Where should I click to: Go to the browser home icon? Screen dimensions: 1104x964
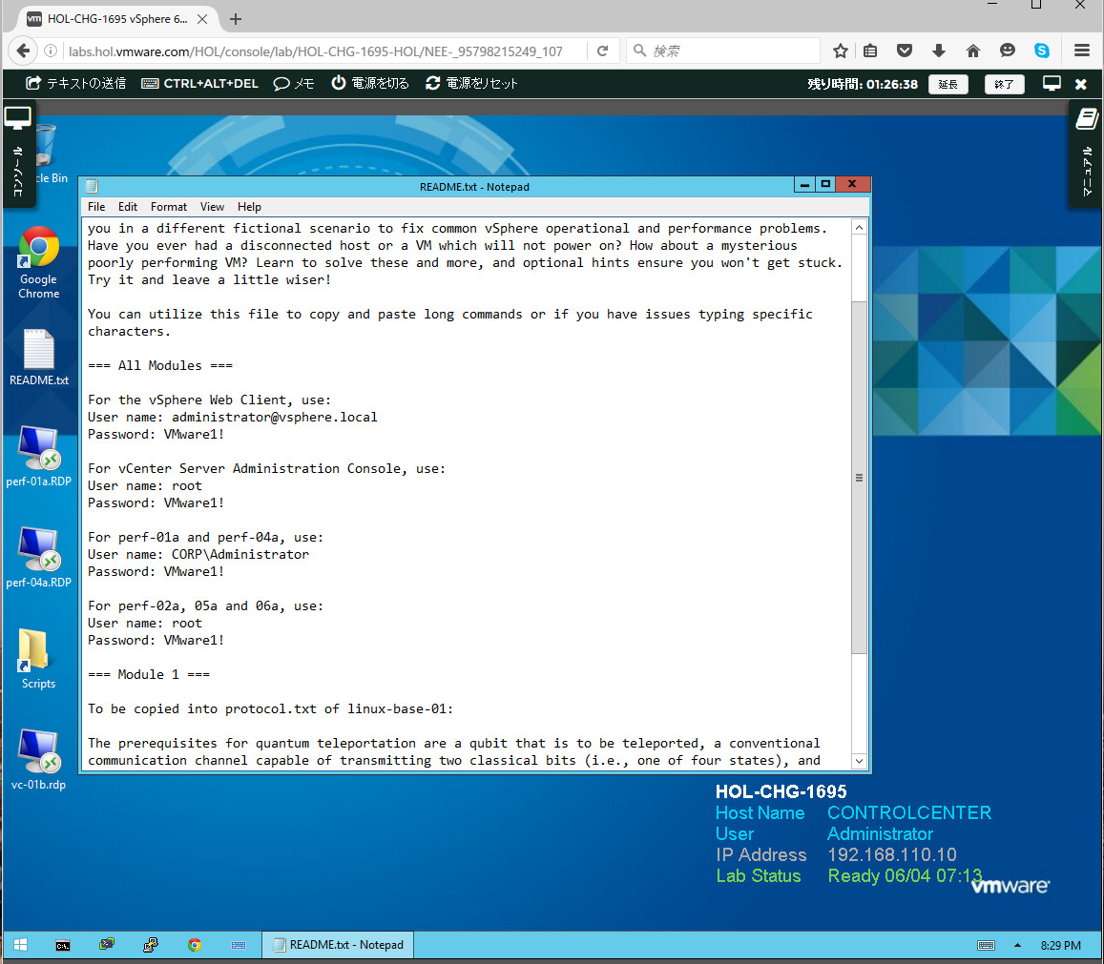pyautogui.click(x=973, y=51)
